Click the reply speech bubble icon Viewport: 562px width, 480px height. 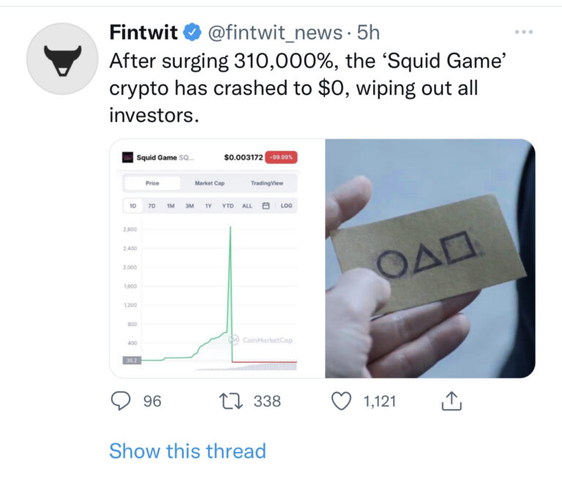pos(123,401)
